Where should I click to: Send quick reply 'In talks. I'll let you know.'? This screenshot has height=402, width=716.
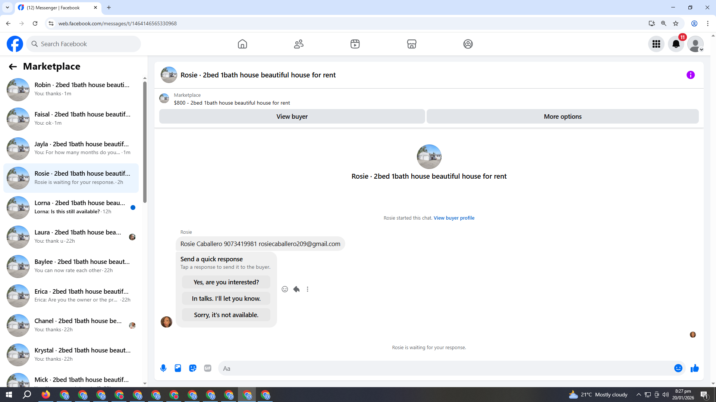[x=226, y=299]
